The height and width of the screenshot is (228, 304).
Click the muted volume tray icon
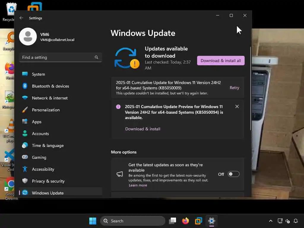pyautogui.click(x=288, y=221)
